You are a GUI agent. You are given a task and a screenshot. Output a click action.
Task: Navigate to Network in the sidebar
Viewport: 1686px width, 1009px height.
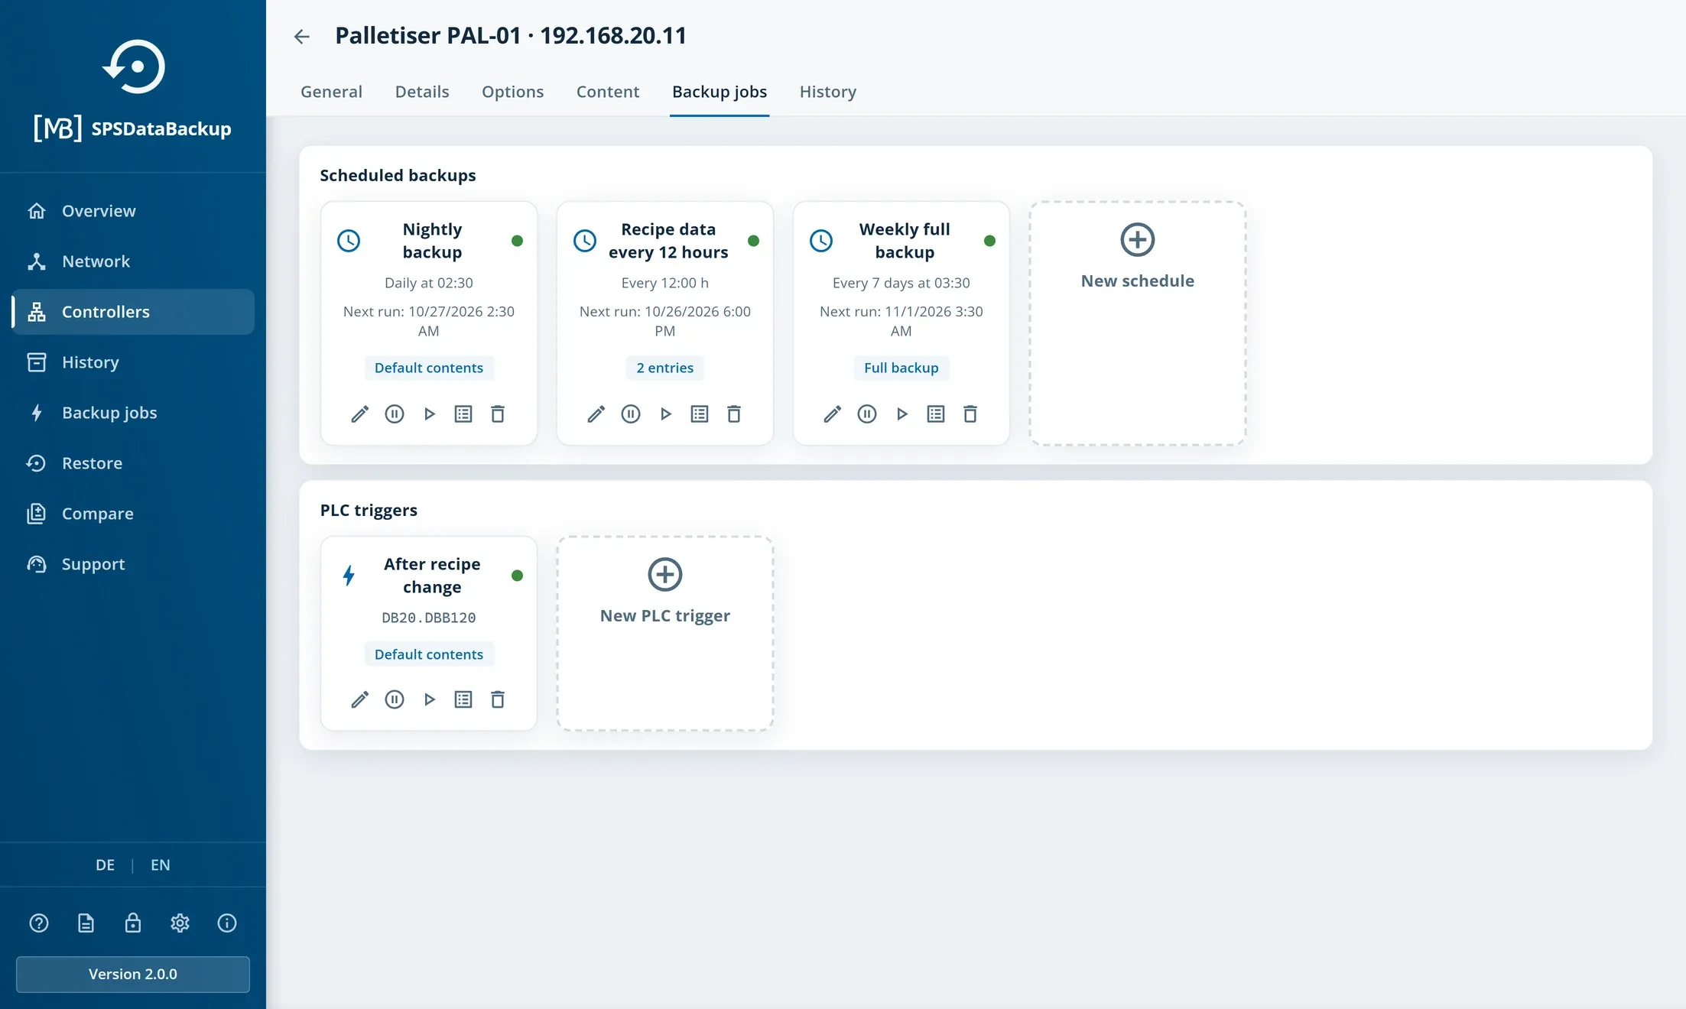(x=133, y=261)
